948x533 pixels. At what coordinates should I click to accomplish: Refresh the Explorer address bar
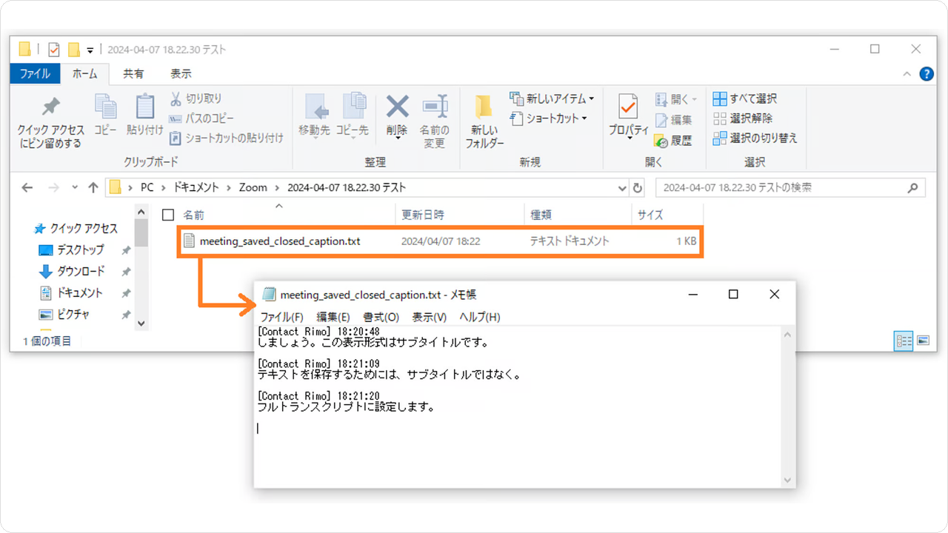(x=638, y=188)
